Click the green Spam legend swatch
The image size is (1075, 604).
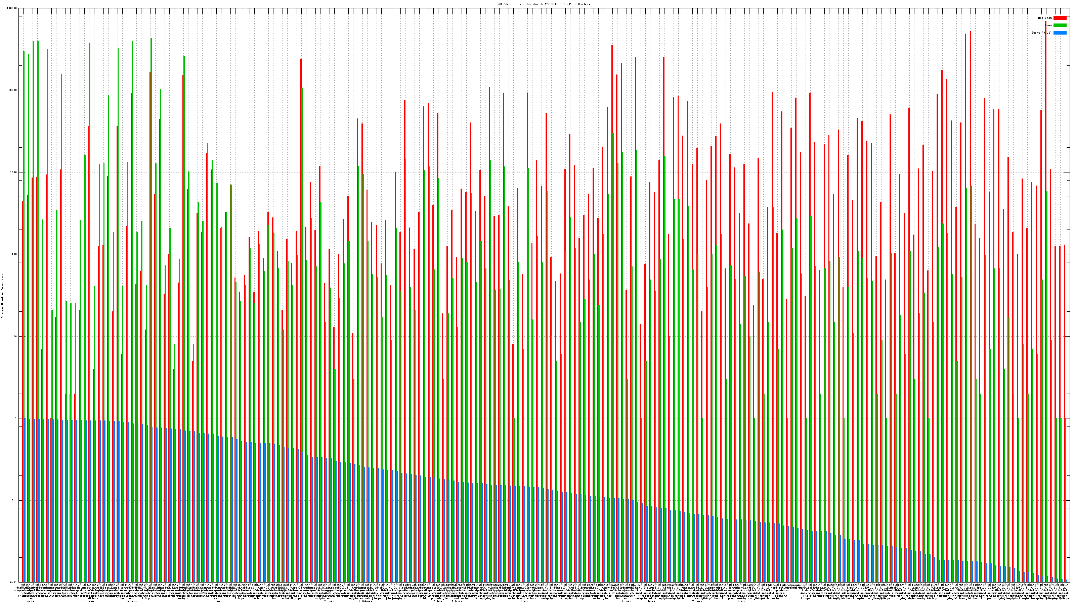[x=1060, y=26]
